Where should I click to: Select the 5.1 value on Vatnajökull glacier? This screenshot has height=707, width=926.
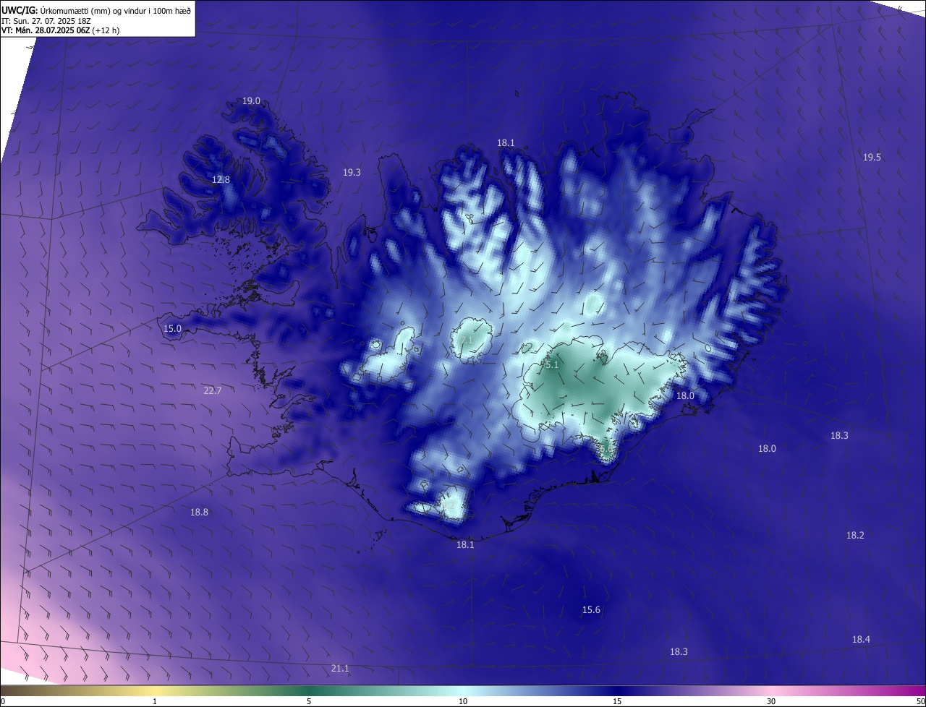click(552, 365)
